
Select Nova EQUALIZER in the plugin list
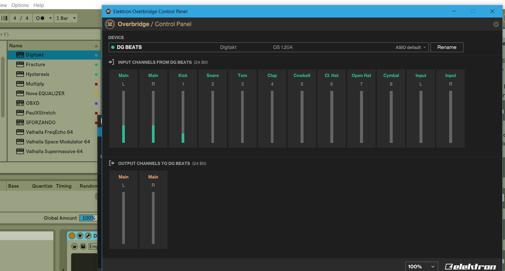pyautogui.click(x=45, y=94)
